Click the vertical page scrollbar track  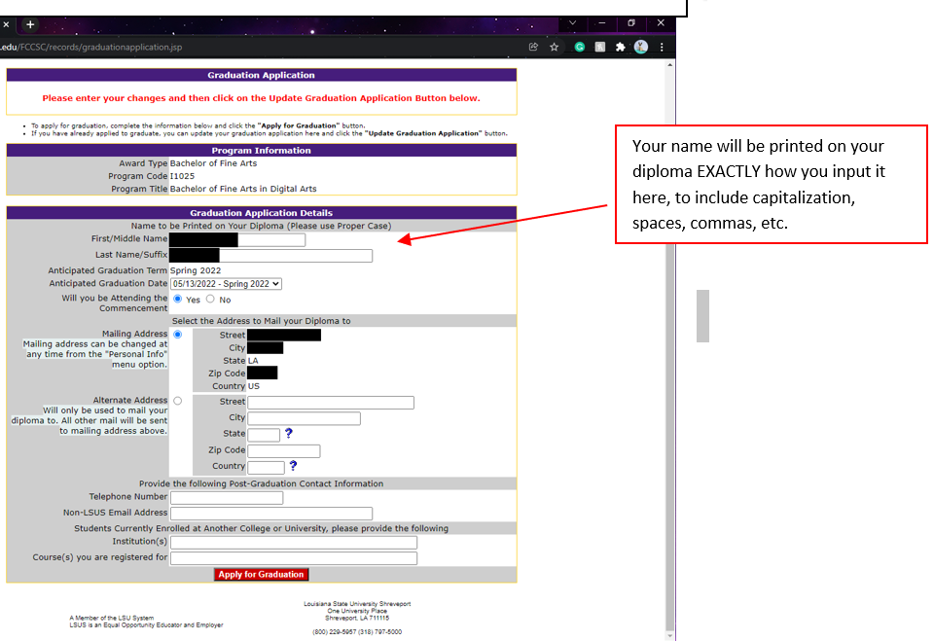670,350
